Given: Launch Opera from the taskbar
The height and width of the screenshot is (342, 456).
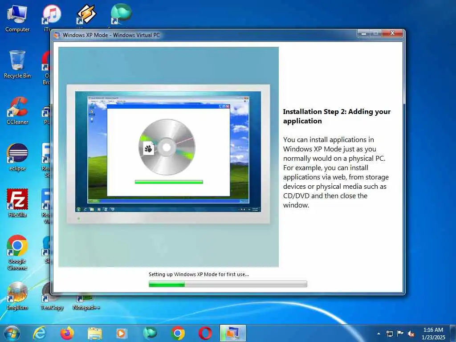Looking at the screenshot, I should click(205, 333).
